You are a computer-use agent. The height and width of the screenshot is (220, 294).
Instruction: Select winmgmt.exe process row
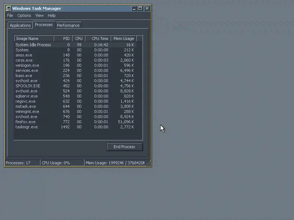point(75,111)
